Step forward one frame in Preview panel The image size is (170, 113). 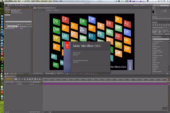(160, 25)
